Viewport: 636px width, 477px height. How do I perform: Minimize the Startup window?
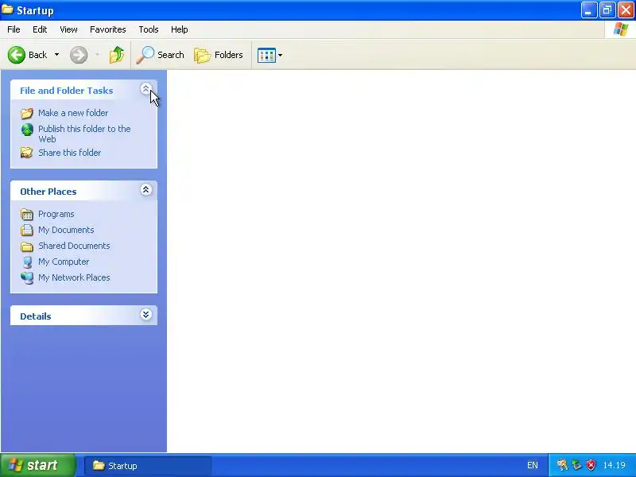tap(589, 10)
